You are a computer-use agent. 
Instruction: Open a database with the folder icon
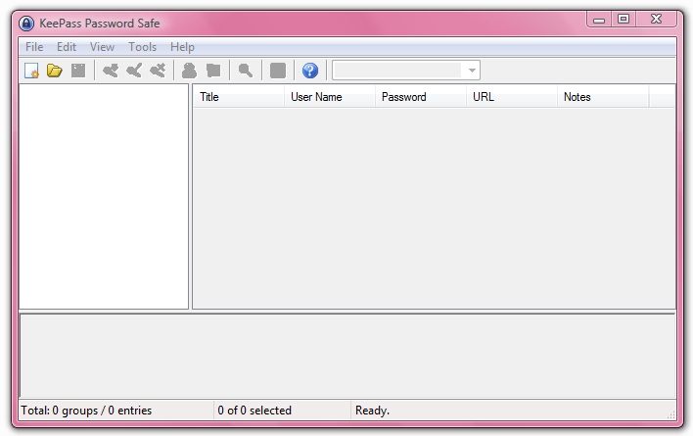[x=55, y=71]
